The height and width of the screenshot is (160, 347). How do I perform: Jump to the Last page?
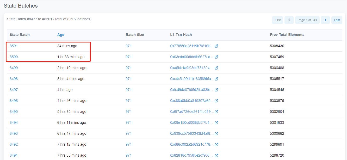pyautogui.click(x=337, y=20)
